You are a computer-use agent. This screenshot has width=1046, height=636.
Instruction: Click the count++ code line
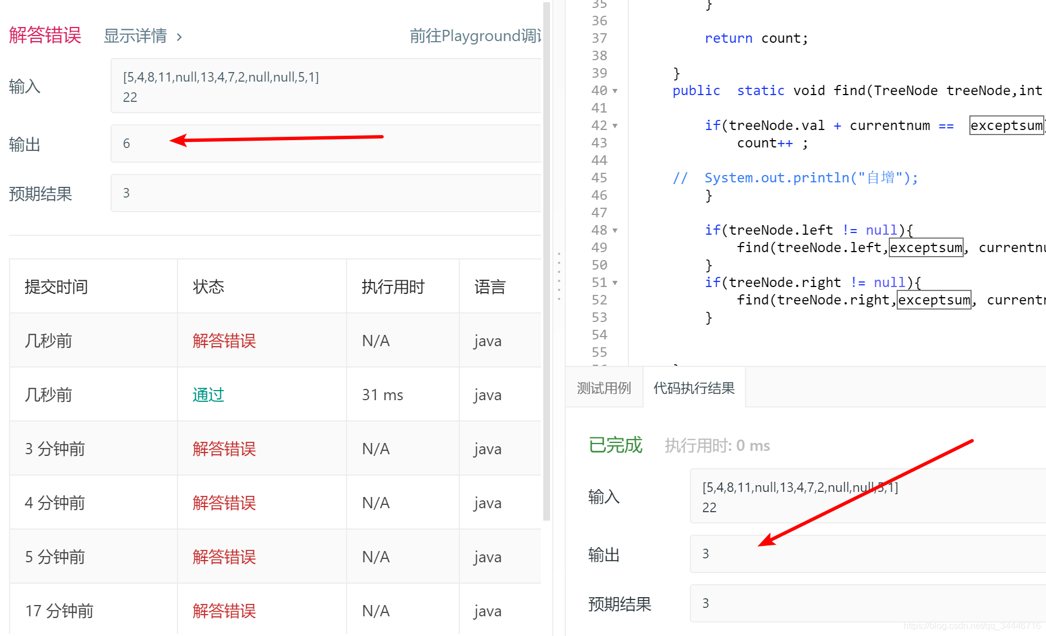(x=773, y=143)
